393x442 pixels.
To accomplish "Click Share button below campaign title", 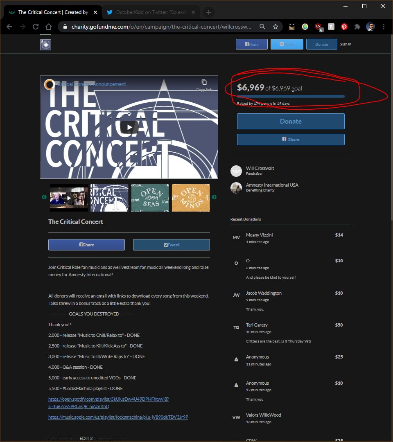I will [86, 245].
